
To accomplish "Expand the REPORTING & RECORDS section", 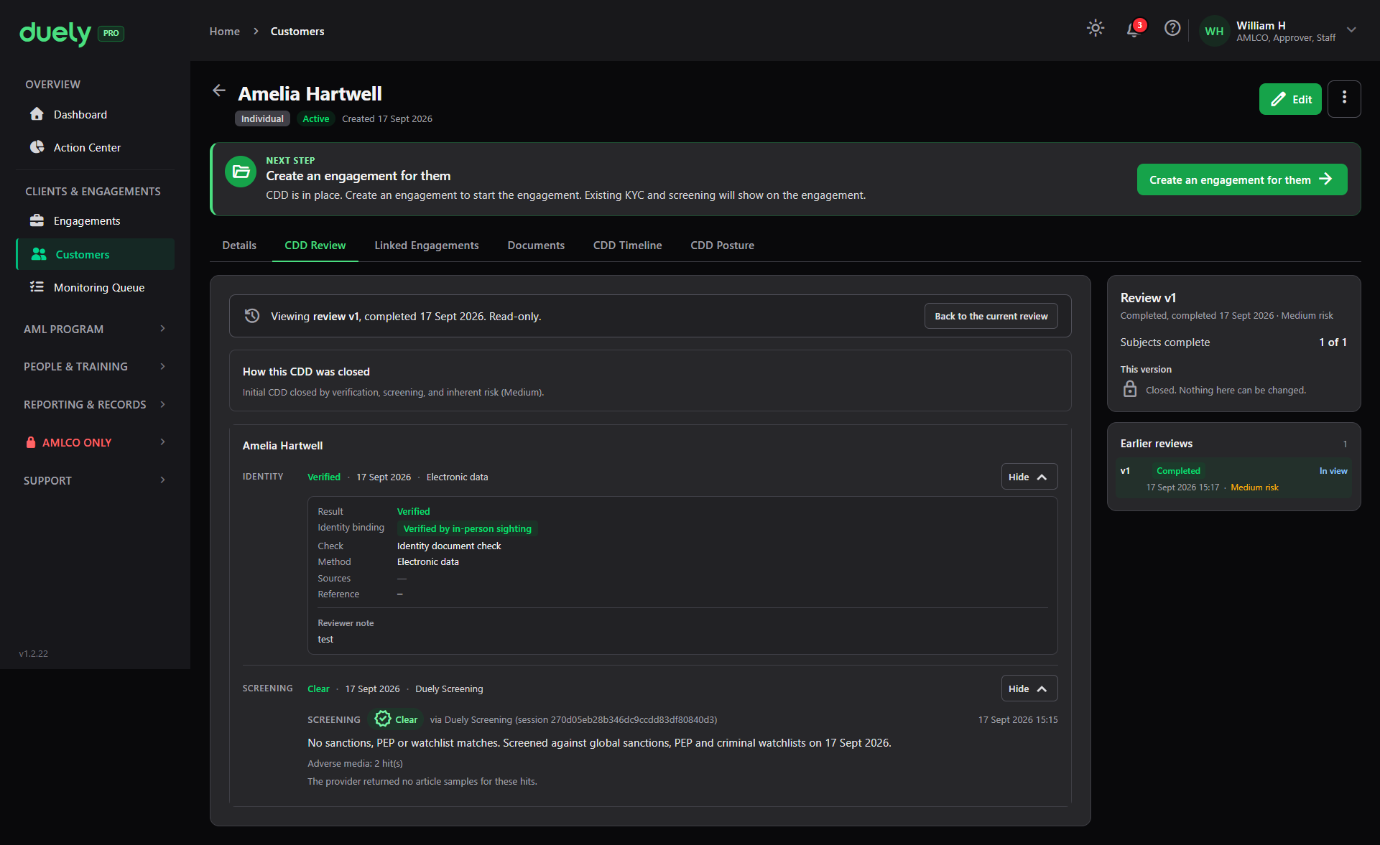I will point(95,405).
